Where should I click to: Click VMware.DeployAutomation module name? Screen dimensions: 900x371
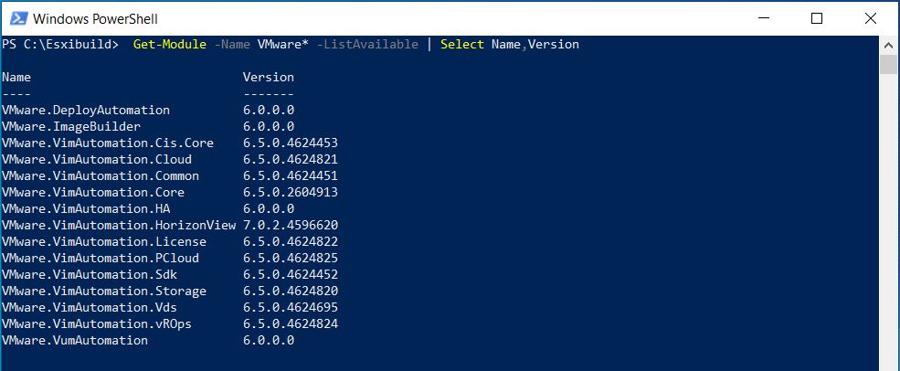(86, 110)
